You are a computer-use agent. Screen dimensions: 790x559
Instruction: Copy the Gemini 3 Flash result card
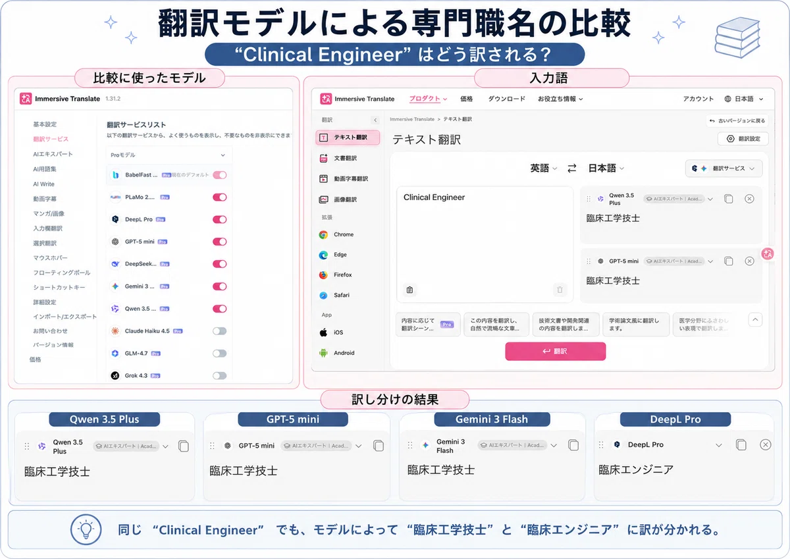pos(574,445)
